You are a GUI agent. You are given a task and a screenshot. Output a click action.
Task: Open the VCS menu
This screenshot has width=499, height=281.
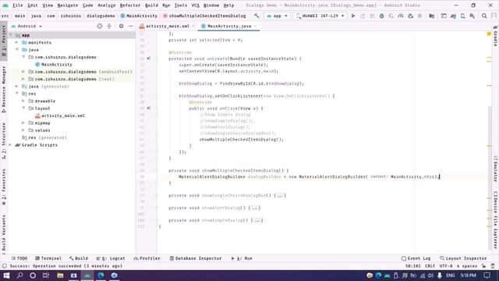pyautogui.click(x=196, y=5)
